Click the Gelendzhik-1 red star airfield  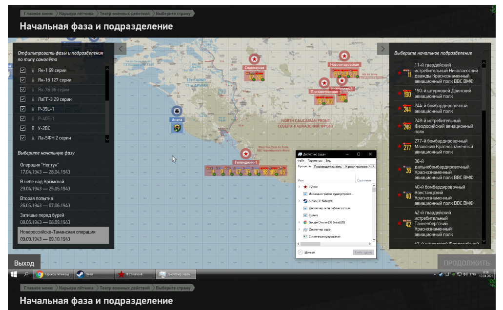pos(246,154)
